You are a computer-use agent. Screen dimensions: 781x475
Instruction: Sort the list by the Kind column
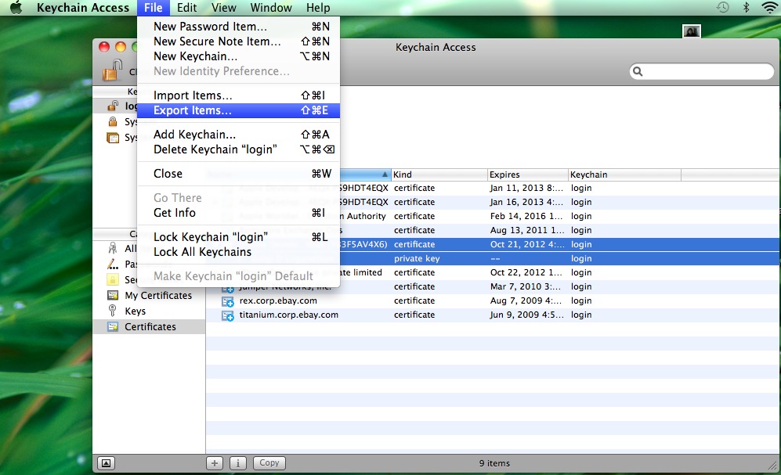point(439,175)
